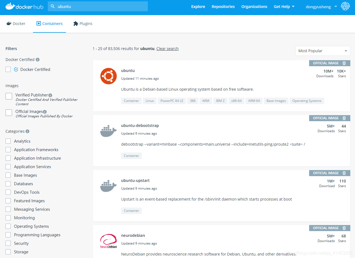The width and height of the screenshot is (355, 258).
Task: Tick the Analytics category checkbox
Action: [8, 141]
